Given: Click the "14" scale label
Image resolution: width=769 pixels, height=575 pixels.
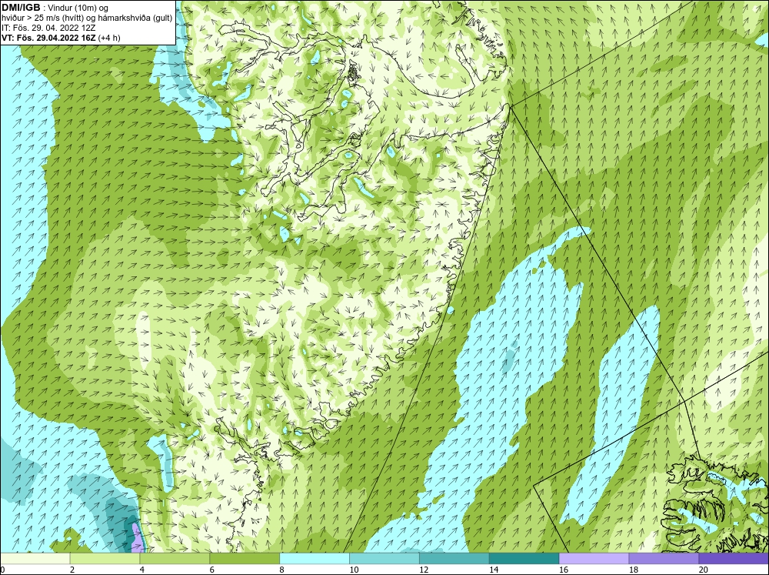Looking at the screenshot, I should [x=494, y=570].
